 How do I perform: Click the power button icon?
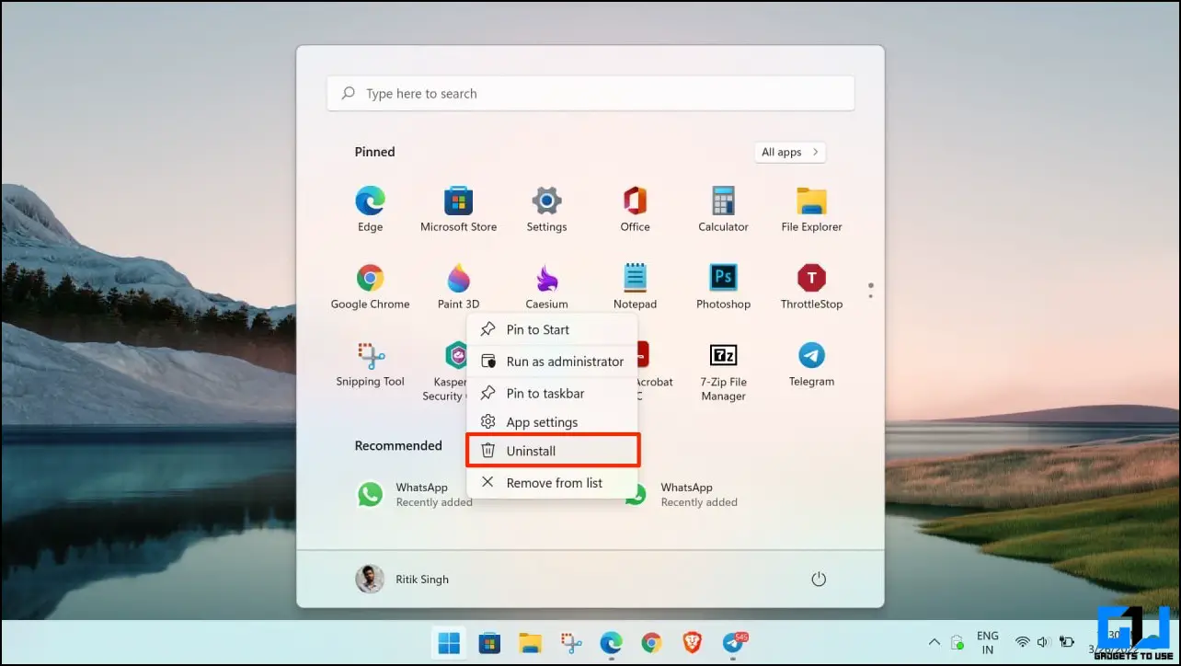819,580
